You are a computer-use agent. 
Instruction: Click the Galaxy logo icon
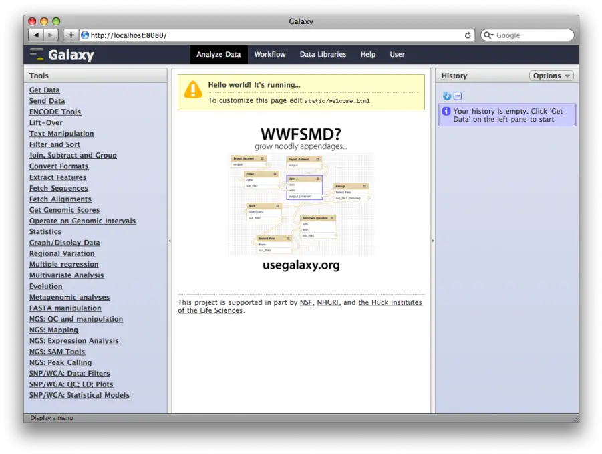[x=37, y=55]
